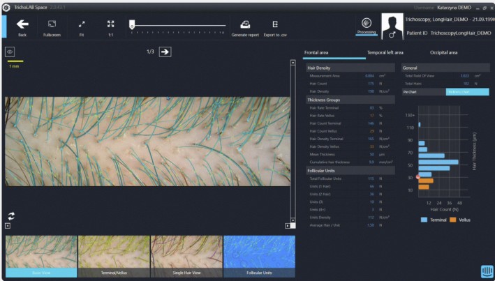
Task: Click the Back arrow icon
Action: click(x=22, y=24)
